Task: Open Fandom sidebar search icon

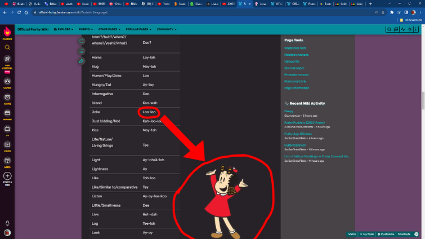Action: [x=7, y=47]
